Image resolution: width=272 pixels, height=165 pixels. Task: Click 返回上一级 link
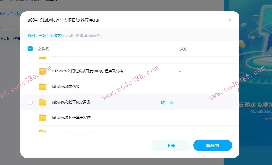click(x=37, y=36)
